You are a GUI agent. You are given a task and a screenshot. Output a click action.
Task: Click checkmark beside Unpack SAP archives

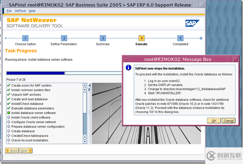[x=9, y=94]
